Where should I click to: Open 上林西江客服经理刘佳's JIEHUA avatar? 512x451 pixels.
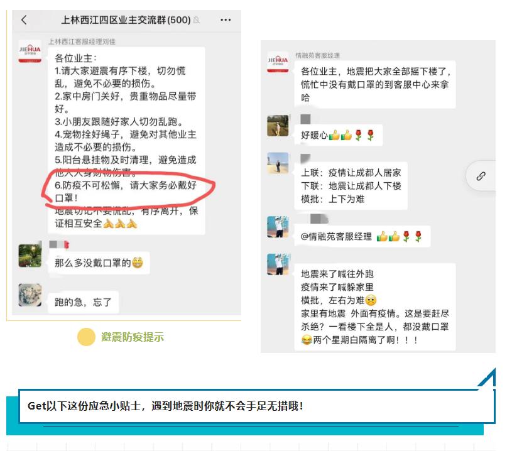30,52
